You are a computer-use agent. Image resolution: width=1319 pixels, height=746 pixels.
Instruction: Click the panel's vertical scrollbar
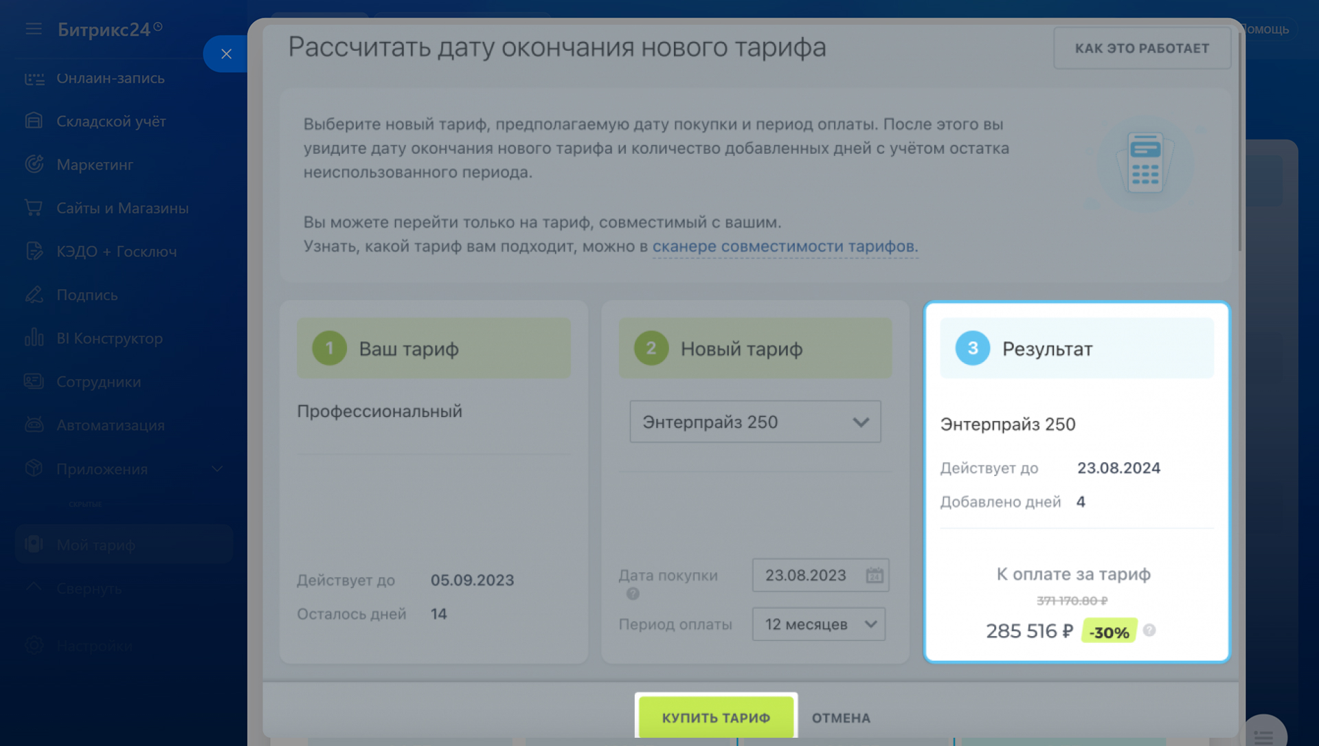(x=1240, y=141)
